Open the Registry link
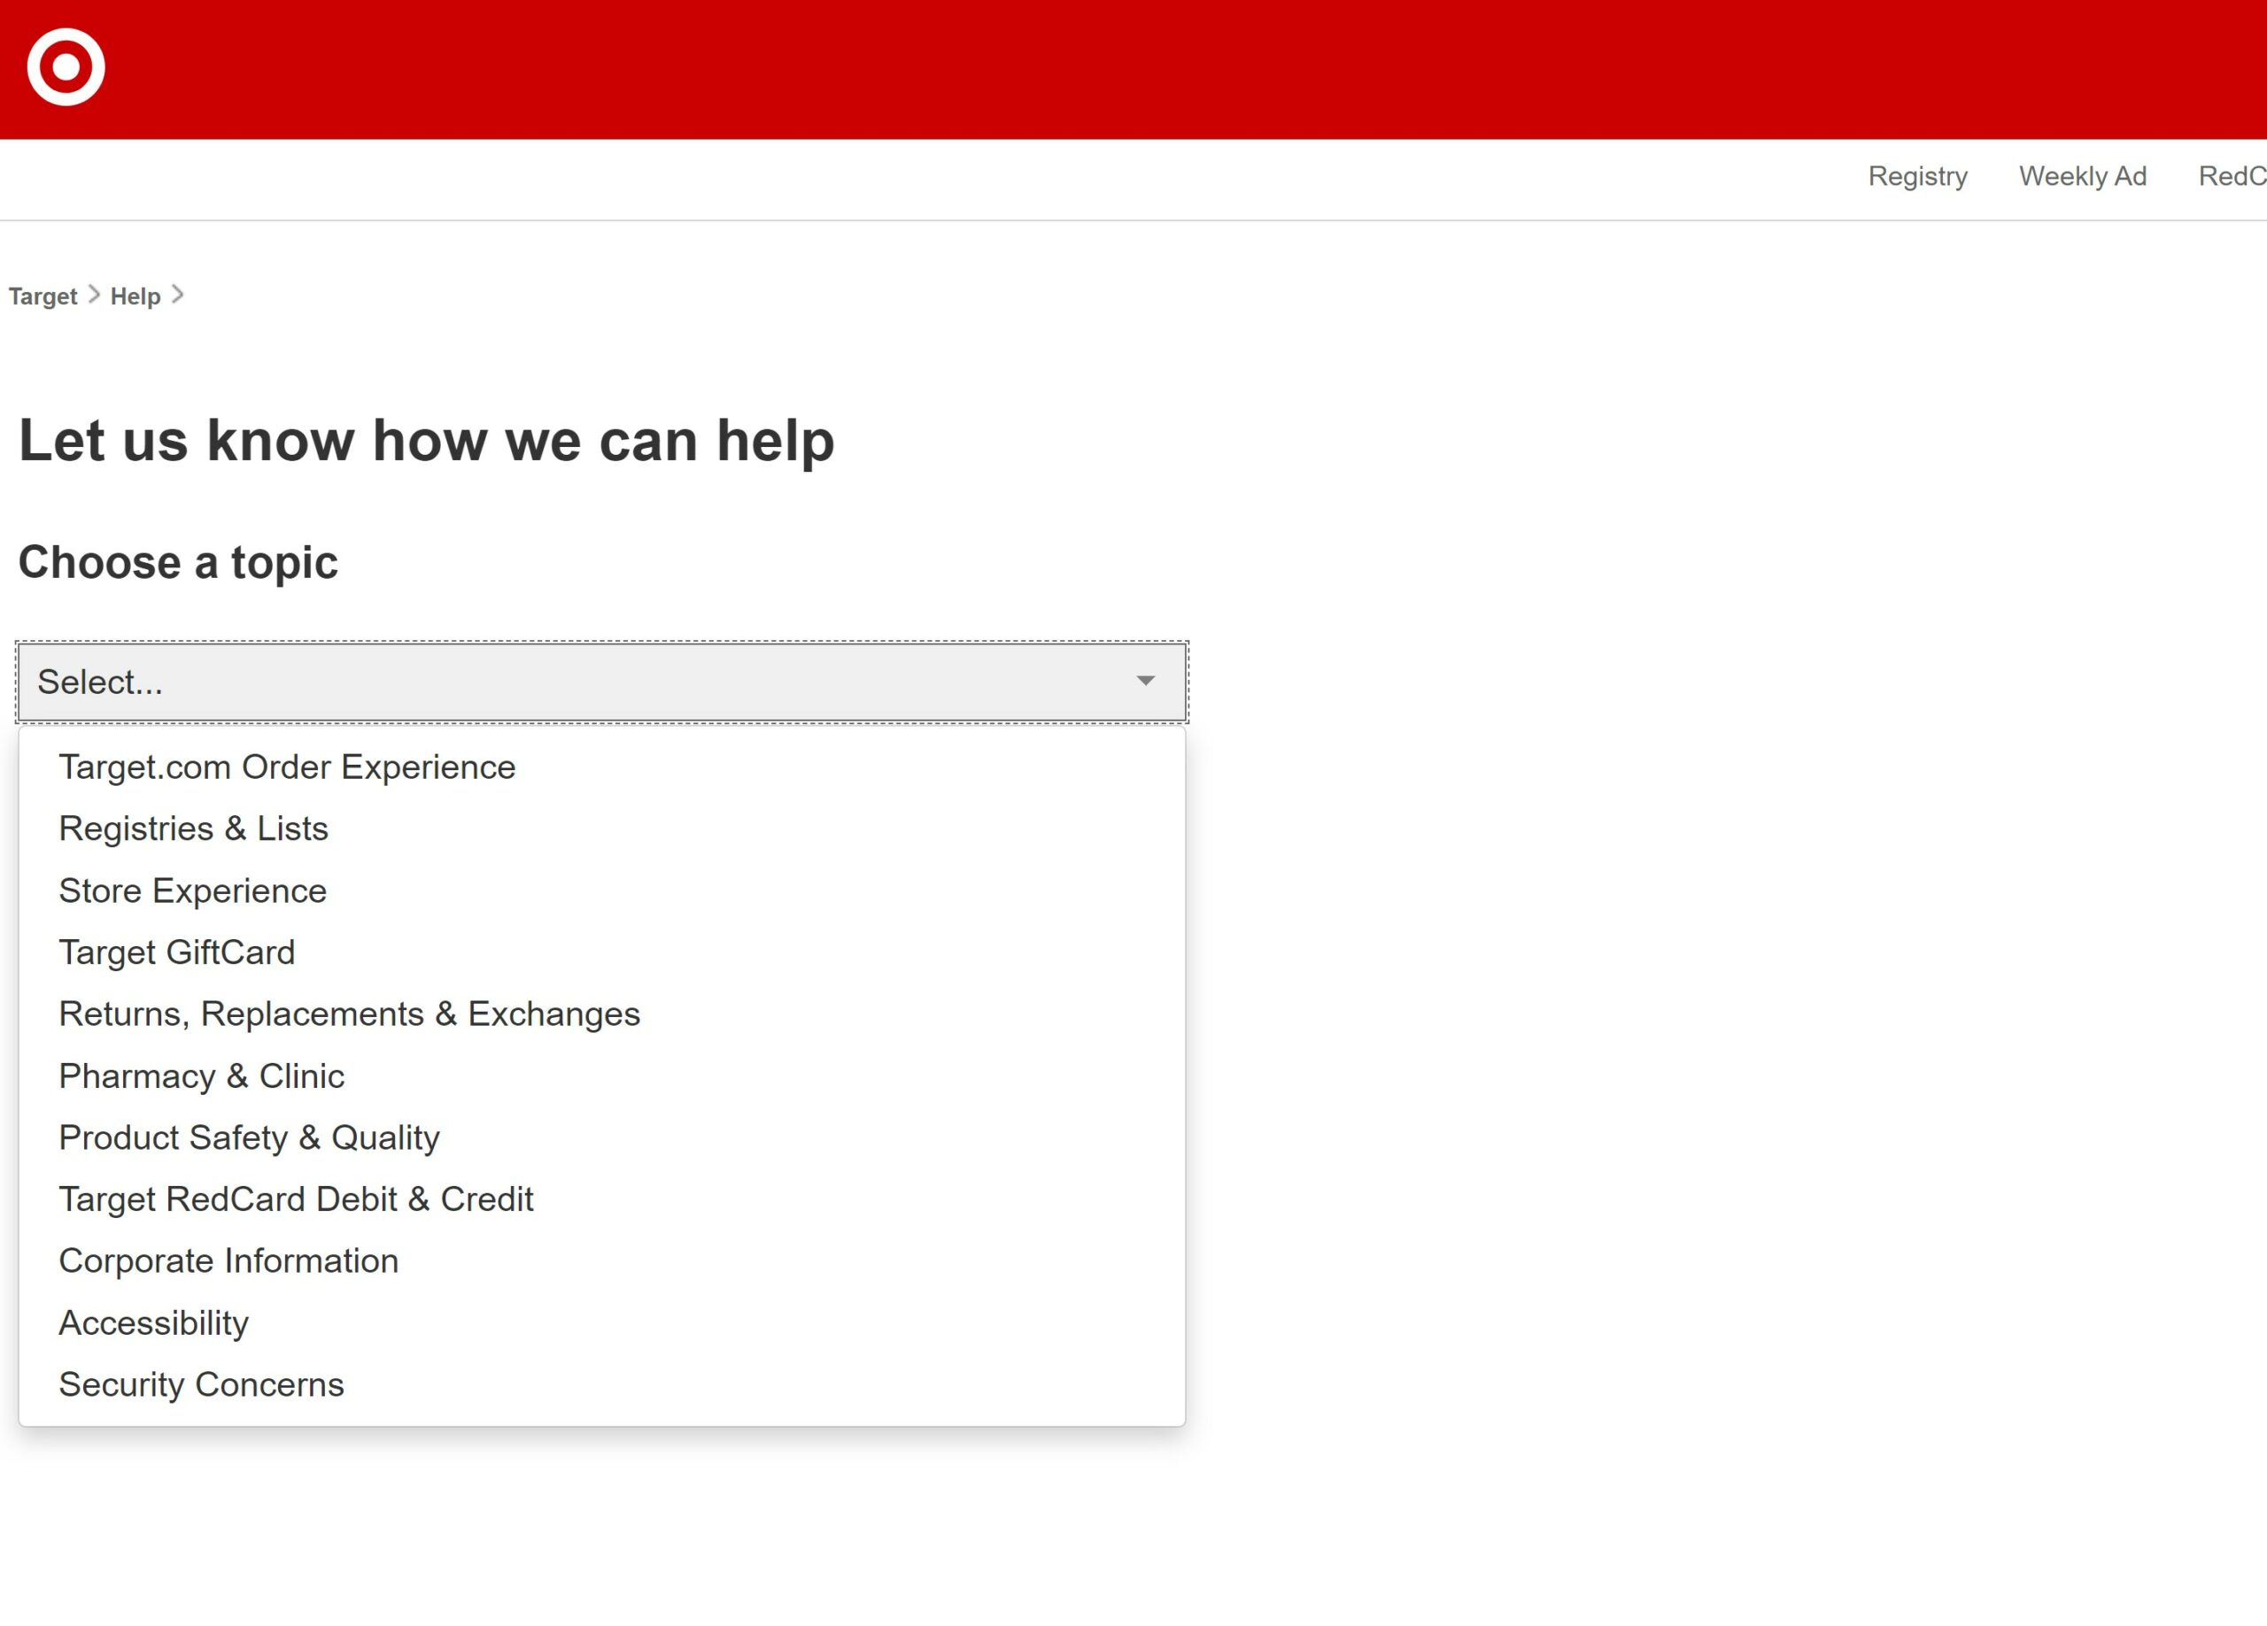 pyautogui.click(x=1917, y=177)
